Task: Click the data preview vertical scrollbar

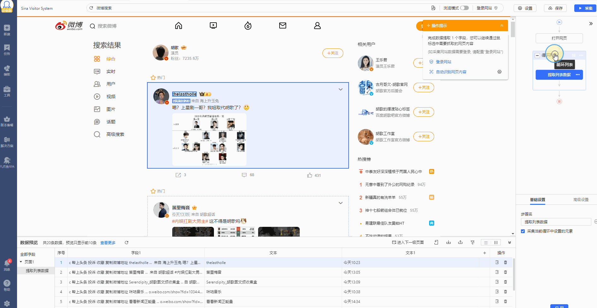Action: coord(514,274)
